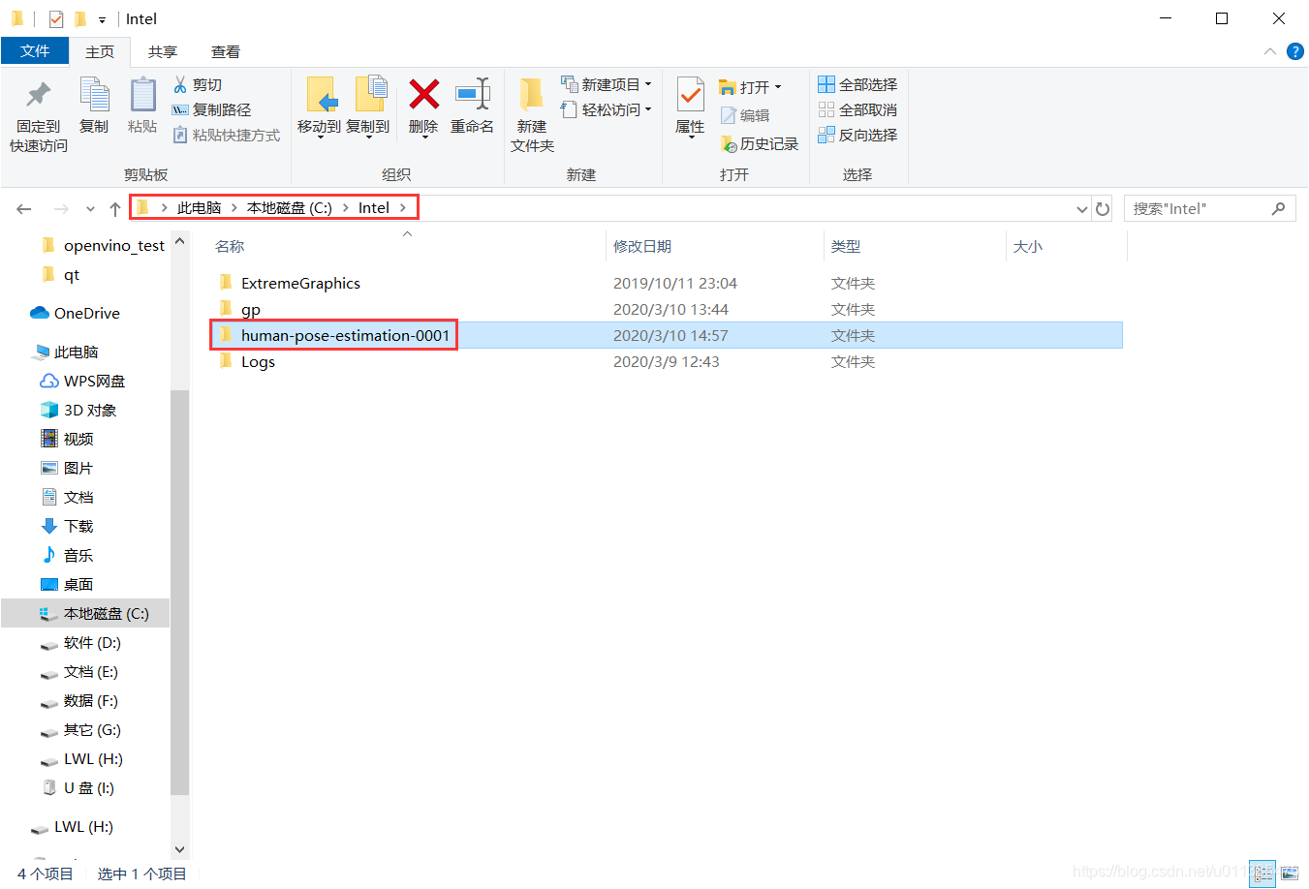
Task: Click the Rename (重命名) icon
Action: 472,95
